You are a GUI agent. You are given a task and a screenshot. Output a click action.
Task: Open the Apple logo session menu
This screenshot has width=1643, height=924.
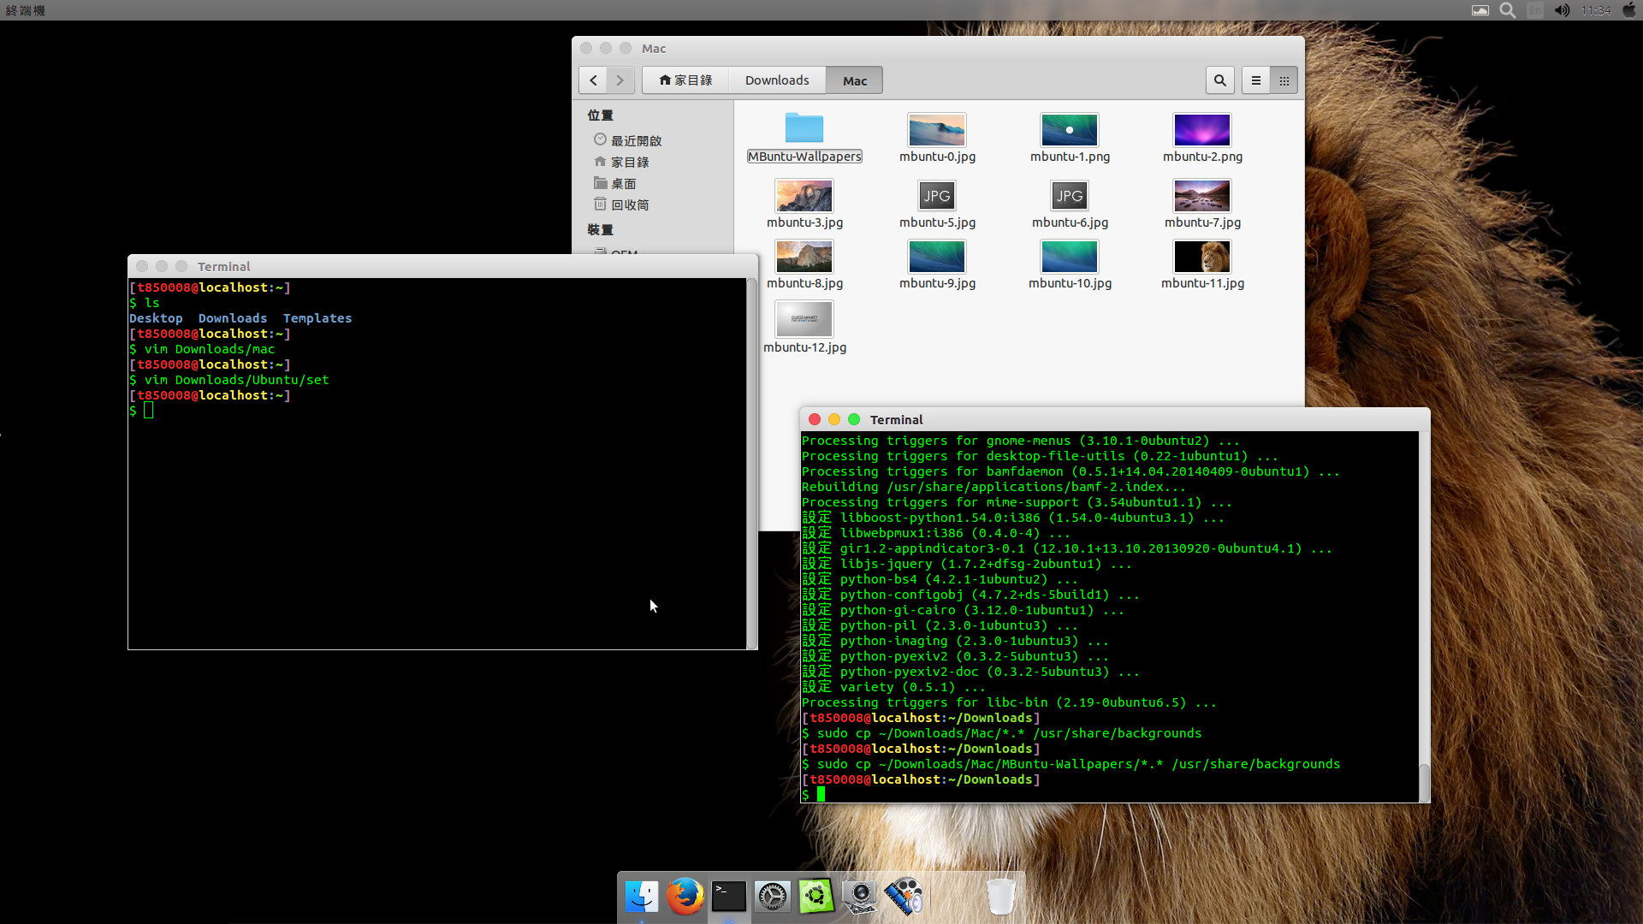[1628, 10]
